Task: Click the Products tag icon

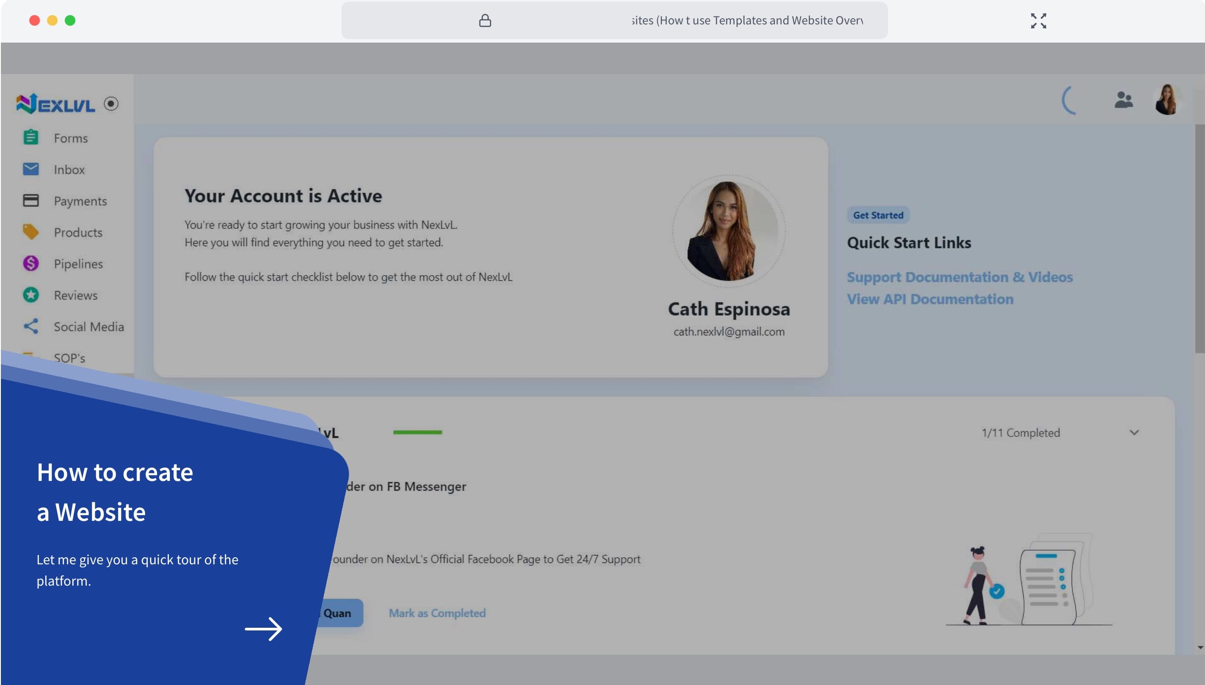Action: coord(30,232)
